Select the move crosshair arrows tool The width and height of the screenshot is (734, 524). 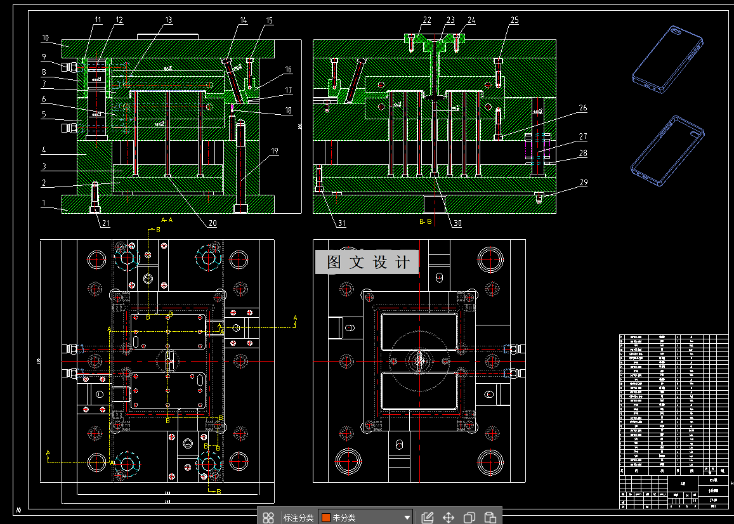[449, 518]
